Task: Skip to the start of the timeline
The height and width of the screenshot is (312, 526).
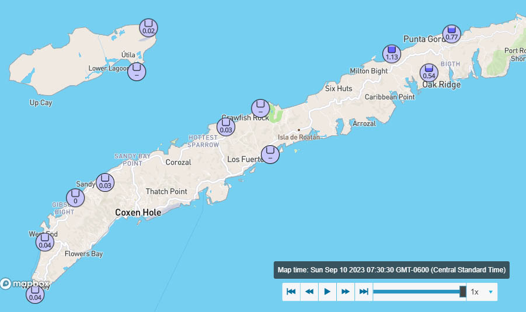Action: [291, 292]
